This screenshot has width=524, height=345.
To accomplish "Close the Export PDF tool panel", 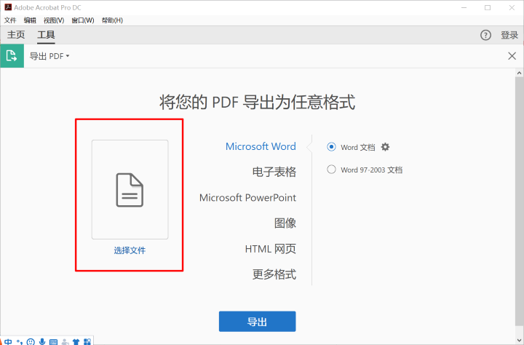I will tap(512, 56).
